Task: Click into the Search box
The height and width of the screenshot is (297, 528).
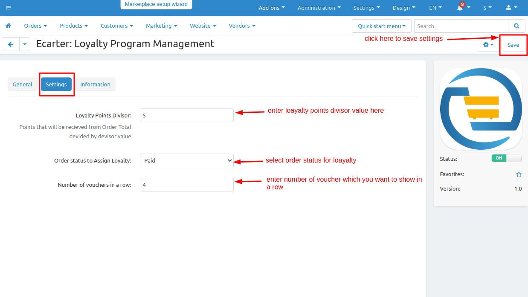Action: (x=461, y=26)
